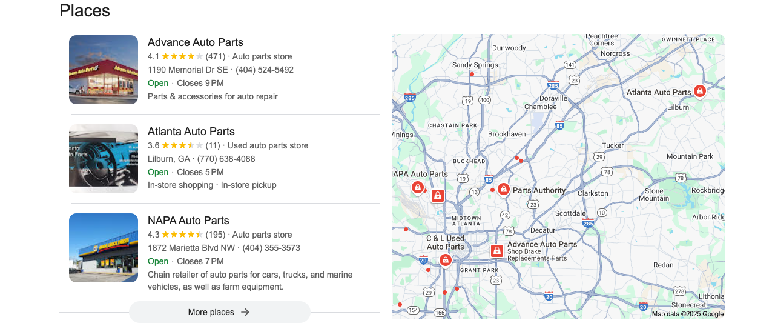Click address 1872 Marietta Blvd NW
The width and height of the screenshot is (775, 323).
(191, 248)
